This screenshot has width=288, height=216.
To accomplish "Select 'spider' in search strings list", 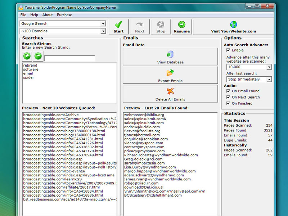I will tap(29, 77).
